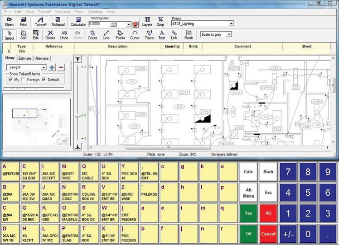339x245 pixels.
Task: Enable the Foreign takeoff items checkbox
Action: point(24,80)
